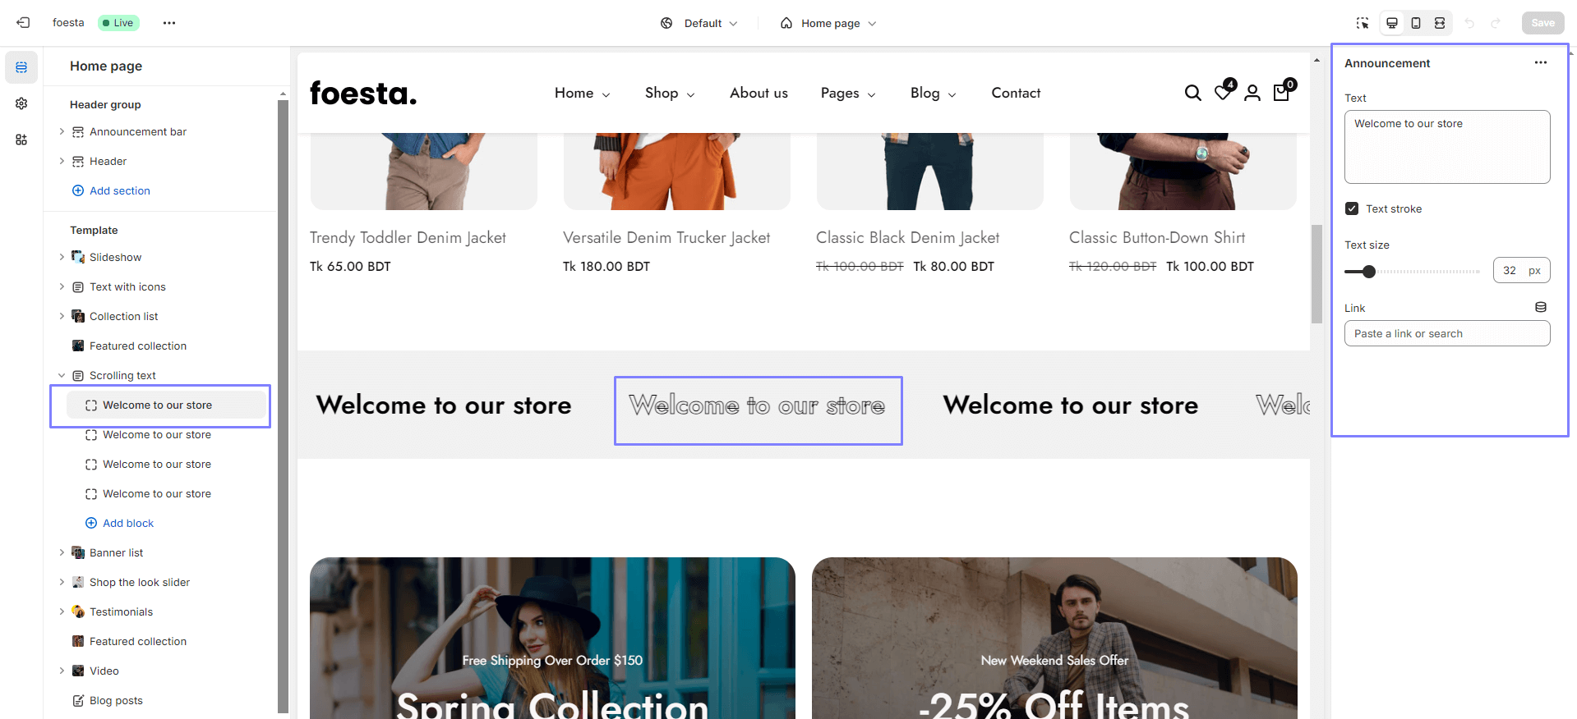Click the search magnifier in store preview
This screenshot has width=1577, height=719.
1192,94
